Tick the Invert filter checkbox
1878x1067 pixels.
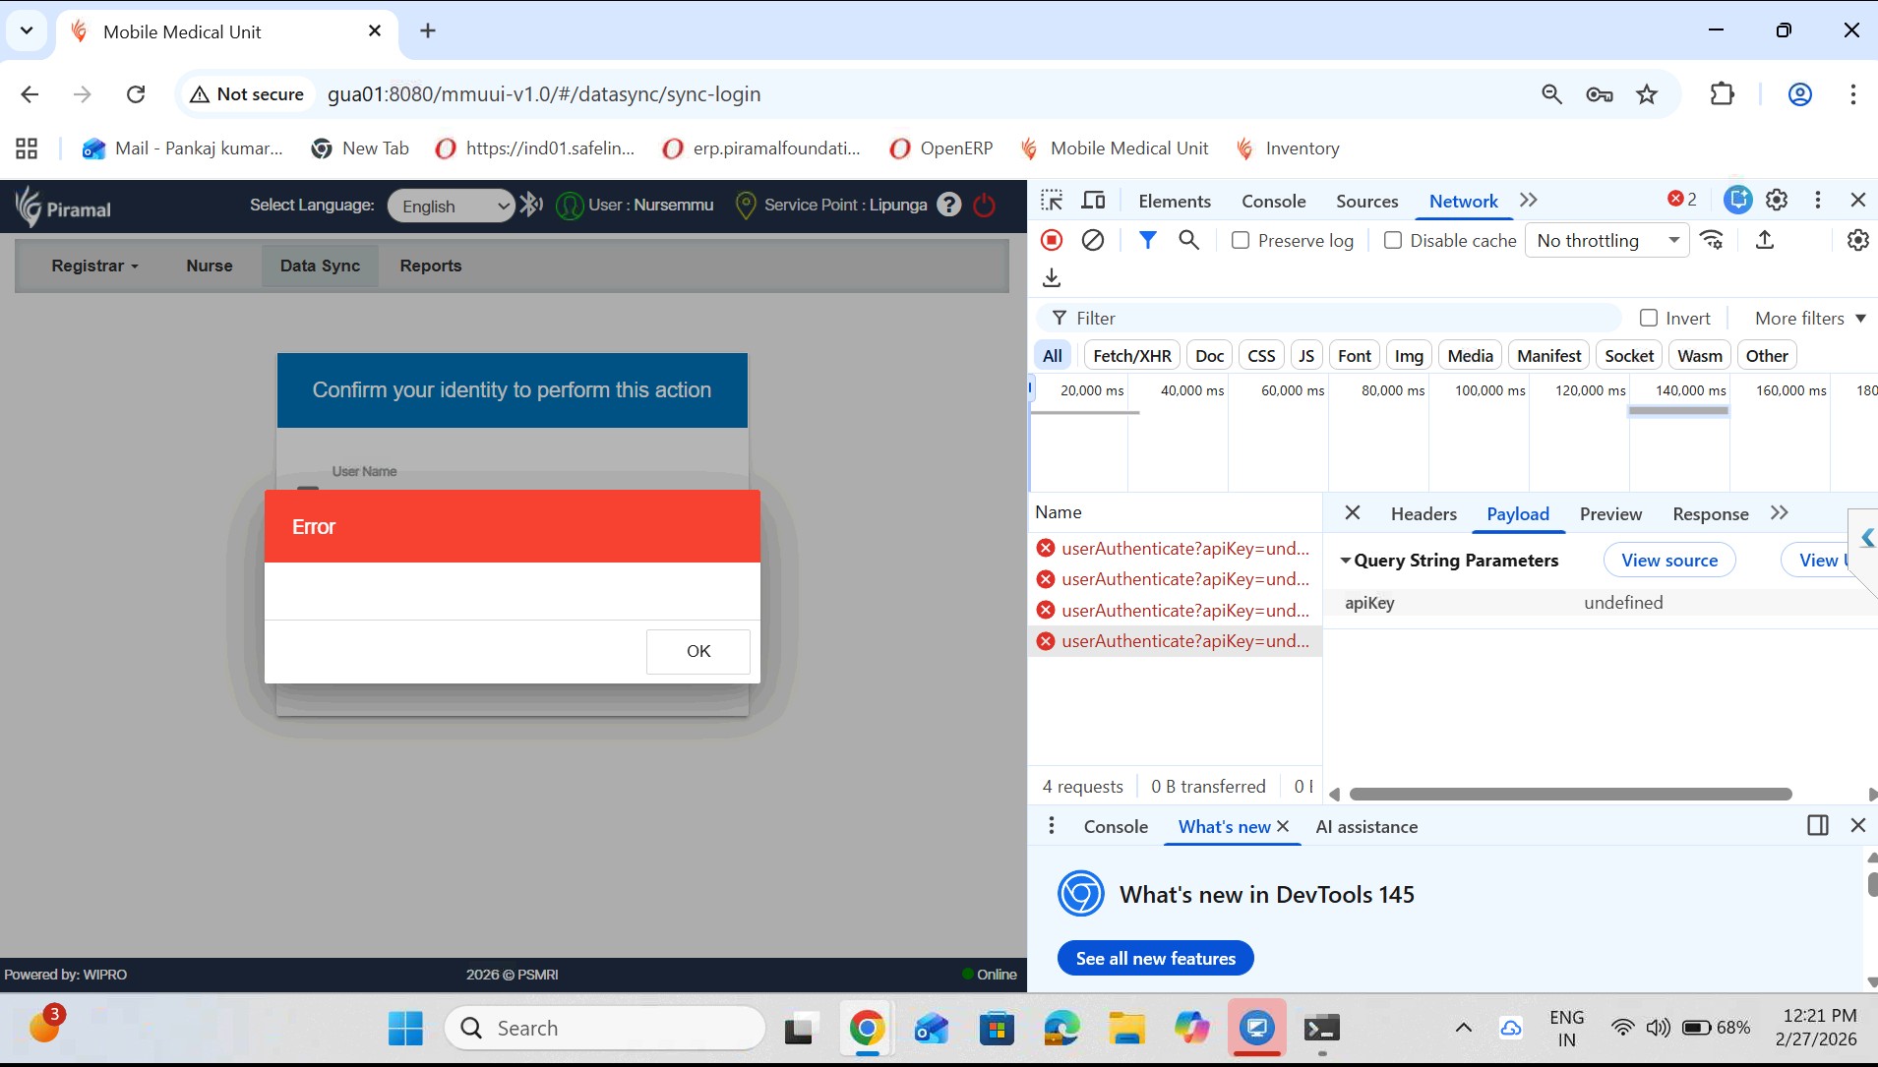tap(1649, 319)
